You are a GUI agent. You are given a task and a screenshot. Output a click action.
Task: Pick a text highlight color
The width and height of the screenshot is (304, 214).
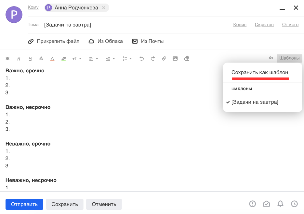(x=63, y=58)
